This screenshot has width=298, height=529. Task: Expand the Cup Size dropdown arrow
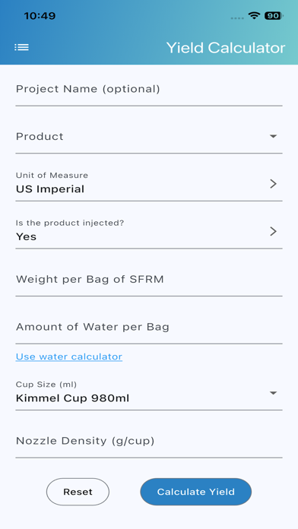tap(274, 393)
